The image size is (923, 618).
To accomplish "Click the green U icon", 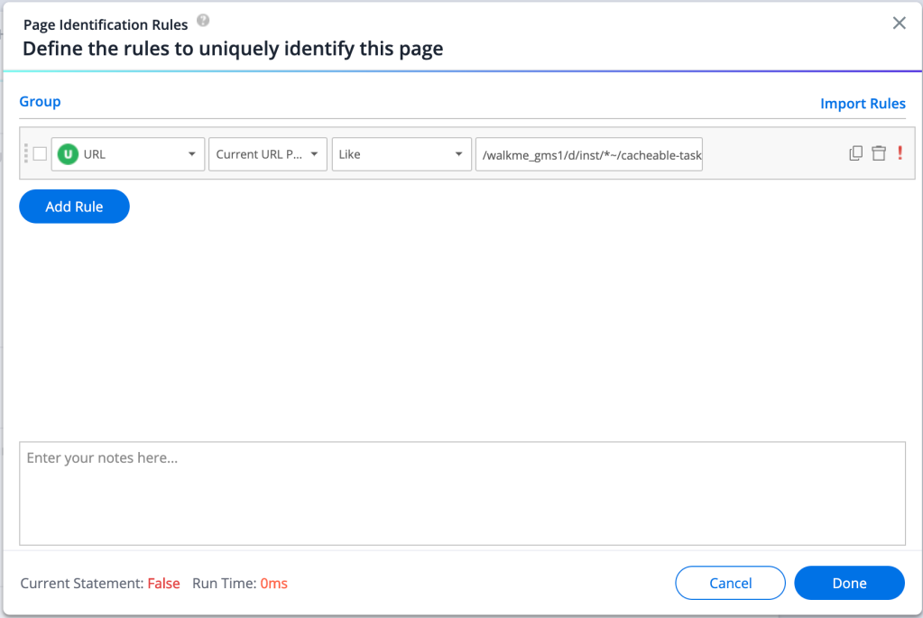I will pos(68,154).
